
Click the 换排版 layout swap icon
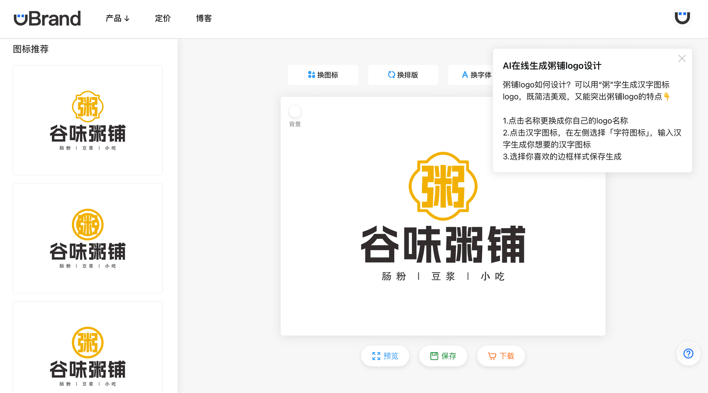click(391, 75)
